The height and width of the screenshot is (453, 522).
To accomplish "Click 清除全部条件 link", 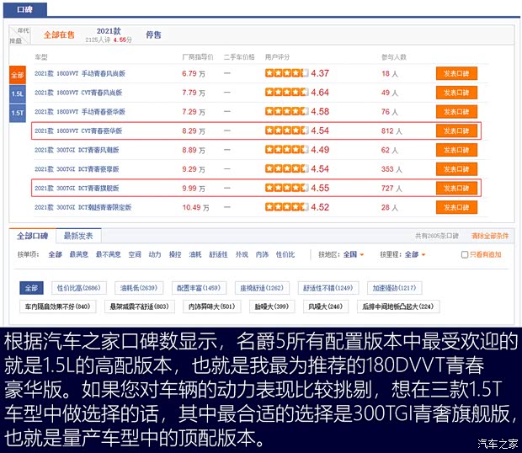I will (490, 236).
